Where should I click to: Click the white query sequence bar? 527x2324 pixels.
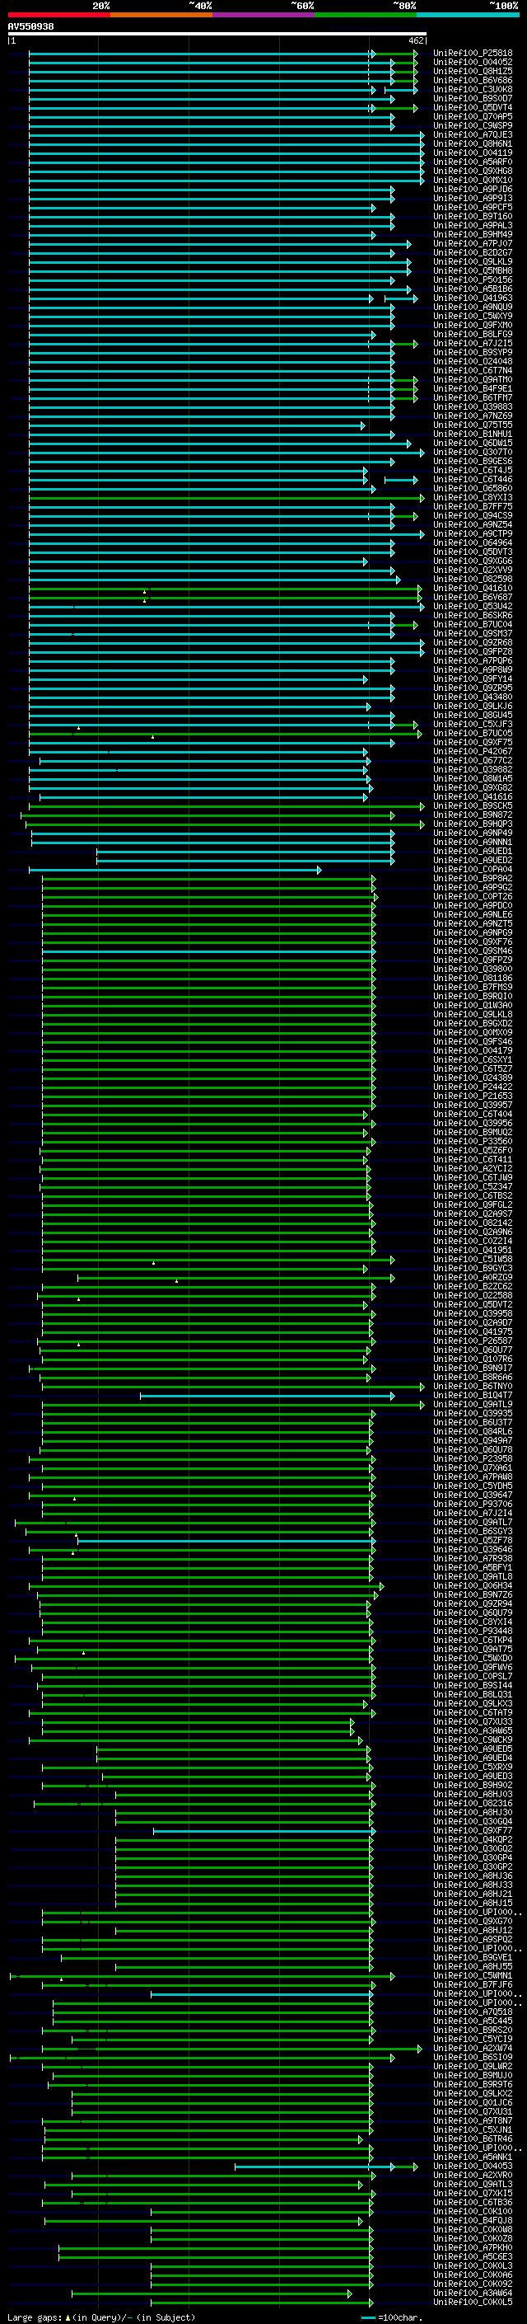217,35
